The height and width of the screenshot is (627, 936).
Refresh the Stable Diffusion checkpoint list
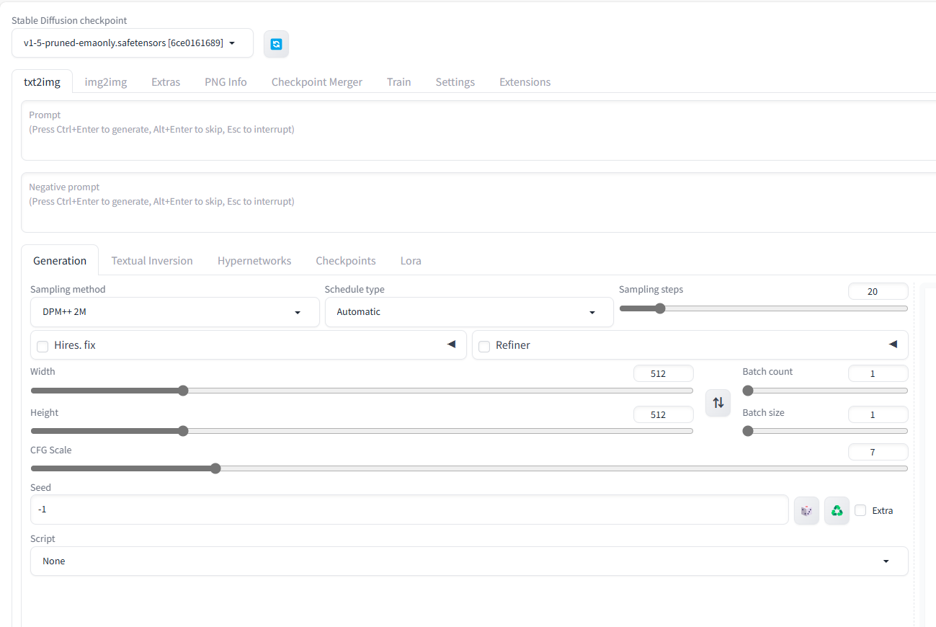[x=276, y=44]
